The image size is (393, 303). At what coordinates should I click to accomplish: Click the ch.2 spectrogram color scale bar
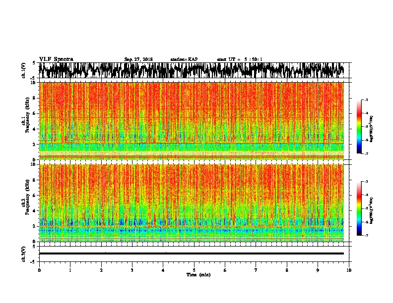(x=359, y=208)
